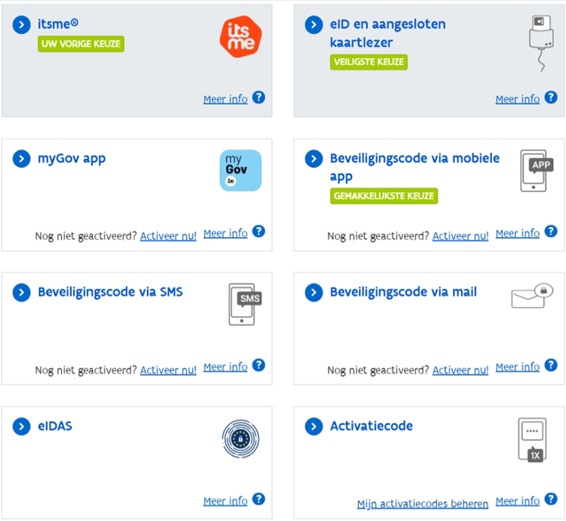Click Activeer nu for myGov app
This screenshot has width=566, height=521.
pos(168,236)
